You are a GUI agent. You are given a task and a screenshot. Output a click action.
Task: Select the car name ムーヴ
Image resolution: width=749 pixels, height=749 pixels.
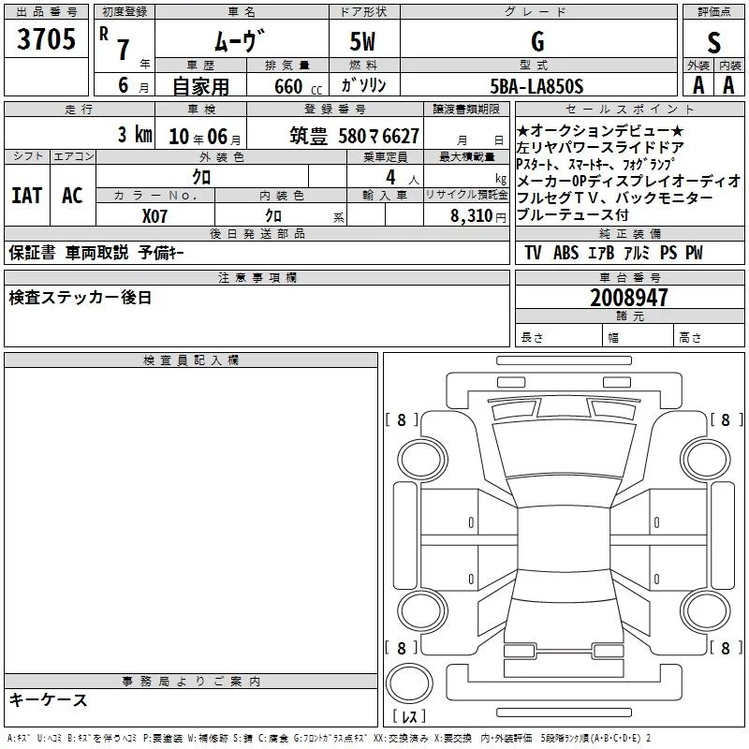pyautogui.click(x=241, y=41)
